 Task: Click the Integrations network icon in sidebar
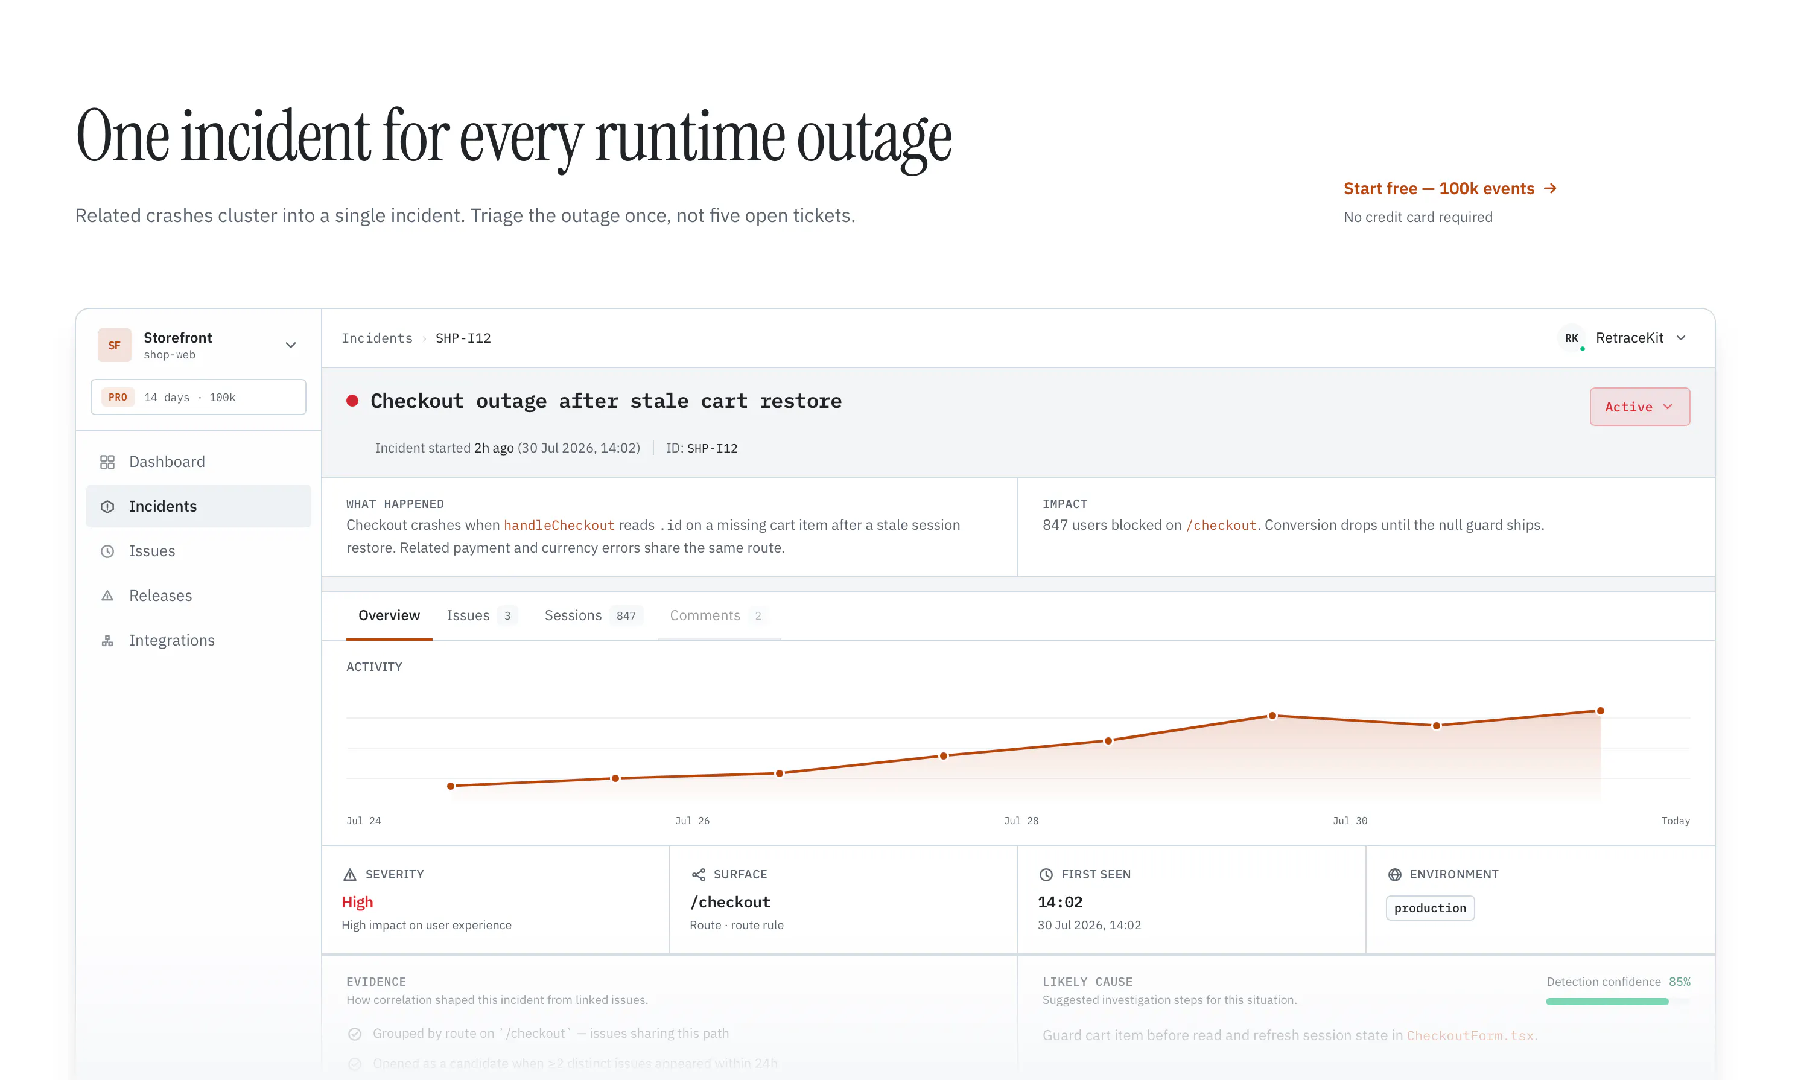point(107,640)
